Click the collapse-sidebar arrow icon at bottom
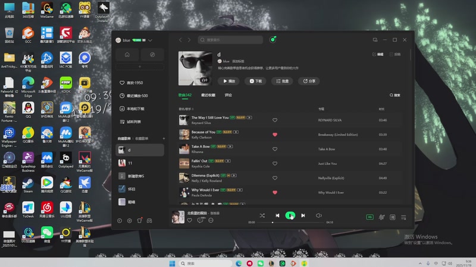Viewport: 476px width, 267px height. [120, 221]
